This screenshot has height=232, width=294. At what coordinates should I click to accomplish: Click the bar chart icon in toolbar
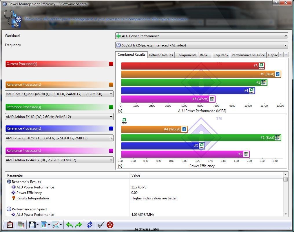pyautogui.click(x=44, y=225)
